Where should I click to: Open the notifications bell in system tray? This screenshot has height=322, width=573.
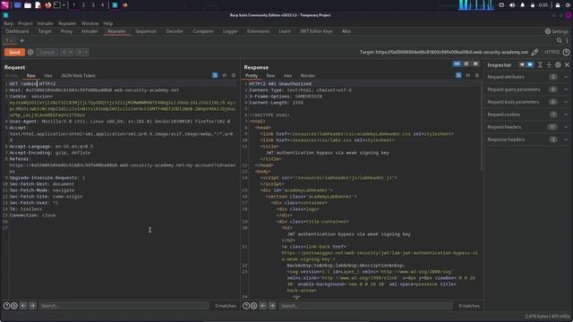point(522,5)
